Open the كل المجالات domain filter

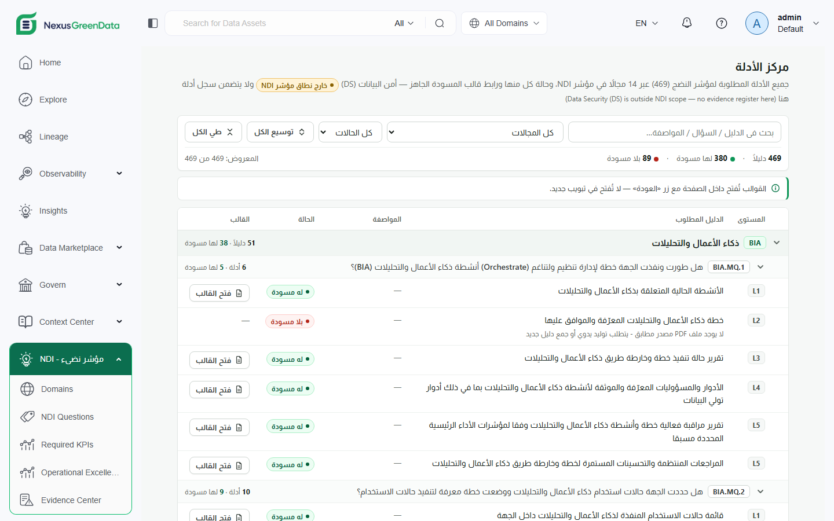475,132
